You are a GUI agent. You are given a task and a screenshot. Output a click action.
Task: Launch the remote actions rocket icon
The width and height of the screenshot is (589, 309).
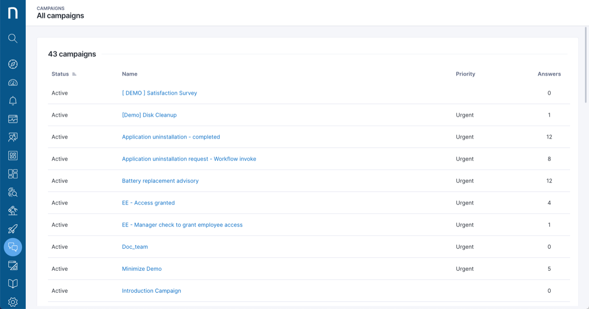[x=12, y=228]
